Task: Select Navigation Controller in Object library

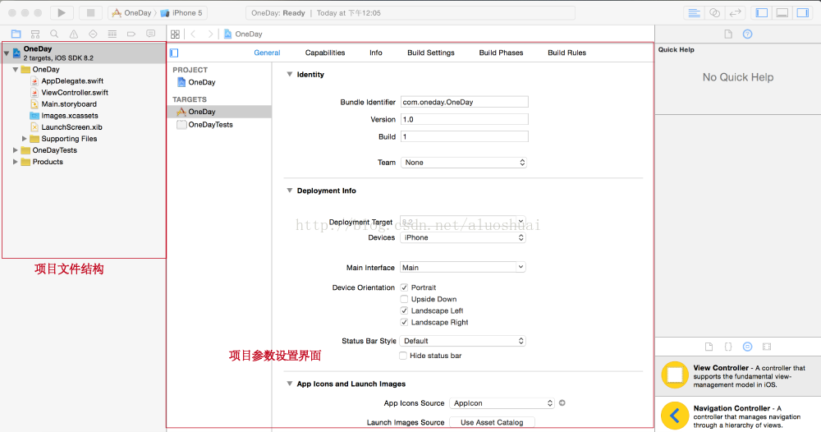Action: 738,416
